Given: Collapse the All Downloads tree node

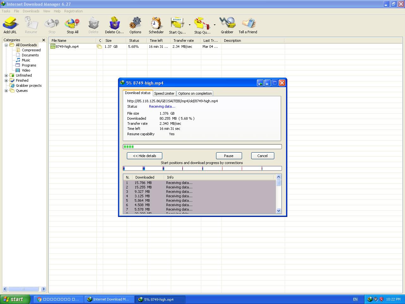Looking at the screenshot, I should (x=6, y=45).
